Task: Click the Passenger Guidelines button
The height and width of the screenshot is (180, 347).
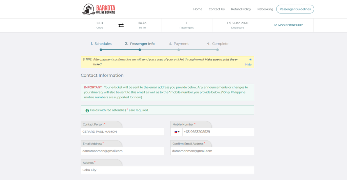Action: (295, 9)
